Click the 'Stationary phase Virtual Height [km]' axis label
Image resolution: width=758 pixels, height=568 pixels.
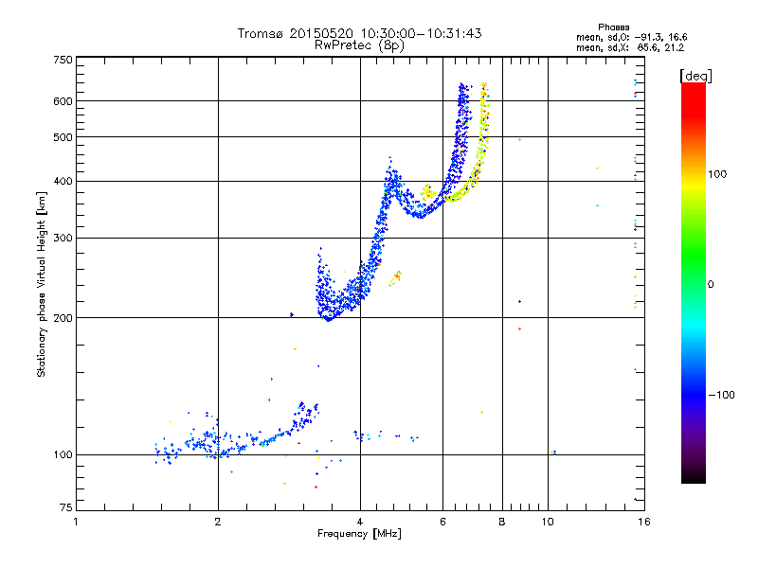pyautogui.click(x=42, y=284)
